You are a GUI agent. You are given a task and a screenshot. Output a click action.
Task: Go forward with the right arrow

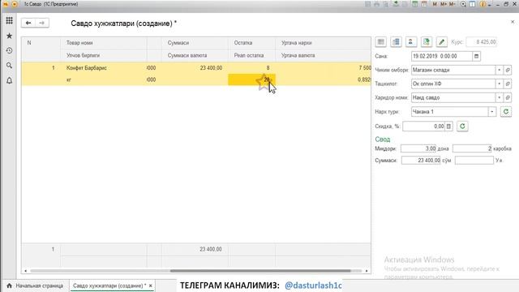41,23
